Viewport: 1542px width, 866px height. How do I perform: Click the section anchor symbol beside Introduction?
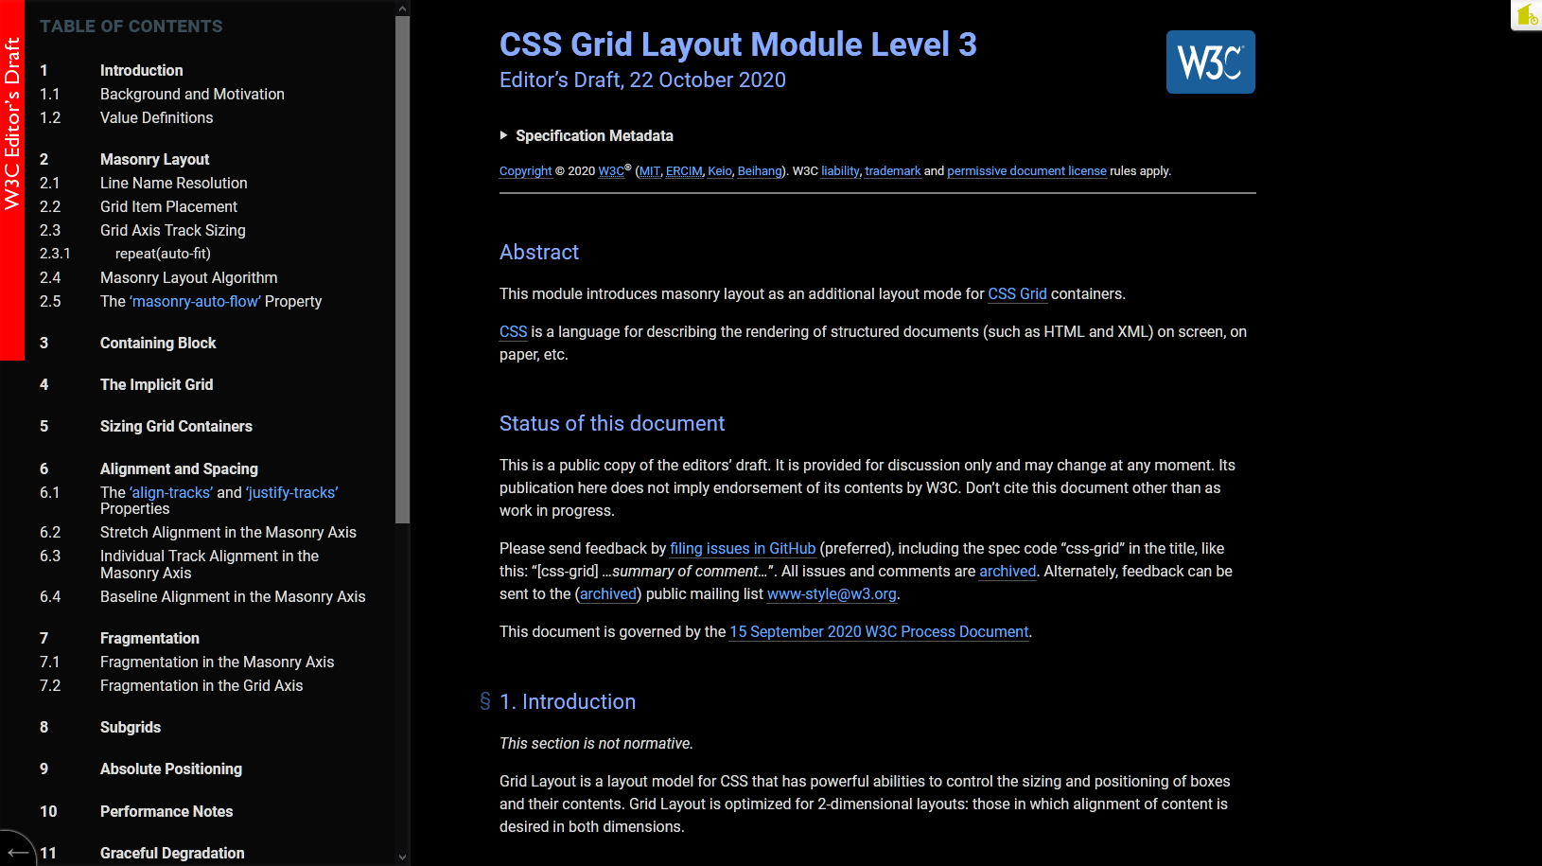[485, 701]
